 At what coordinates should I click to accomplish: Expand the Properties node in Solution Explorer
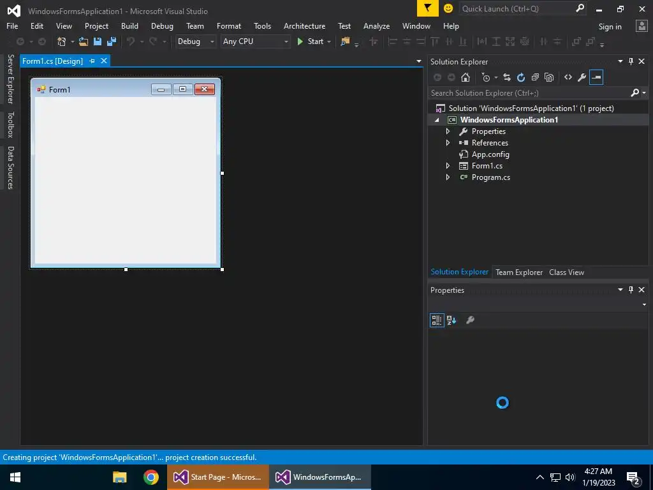[448, 131]
